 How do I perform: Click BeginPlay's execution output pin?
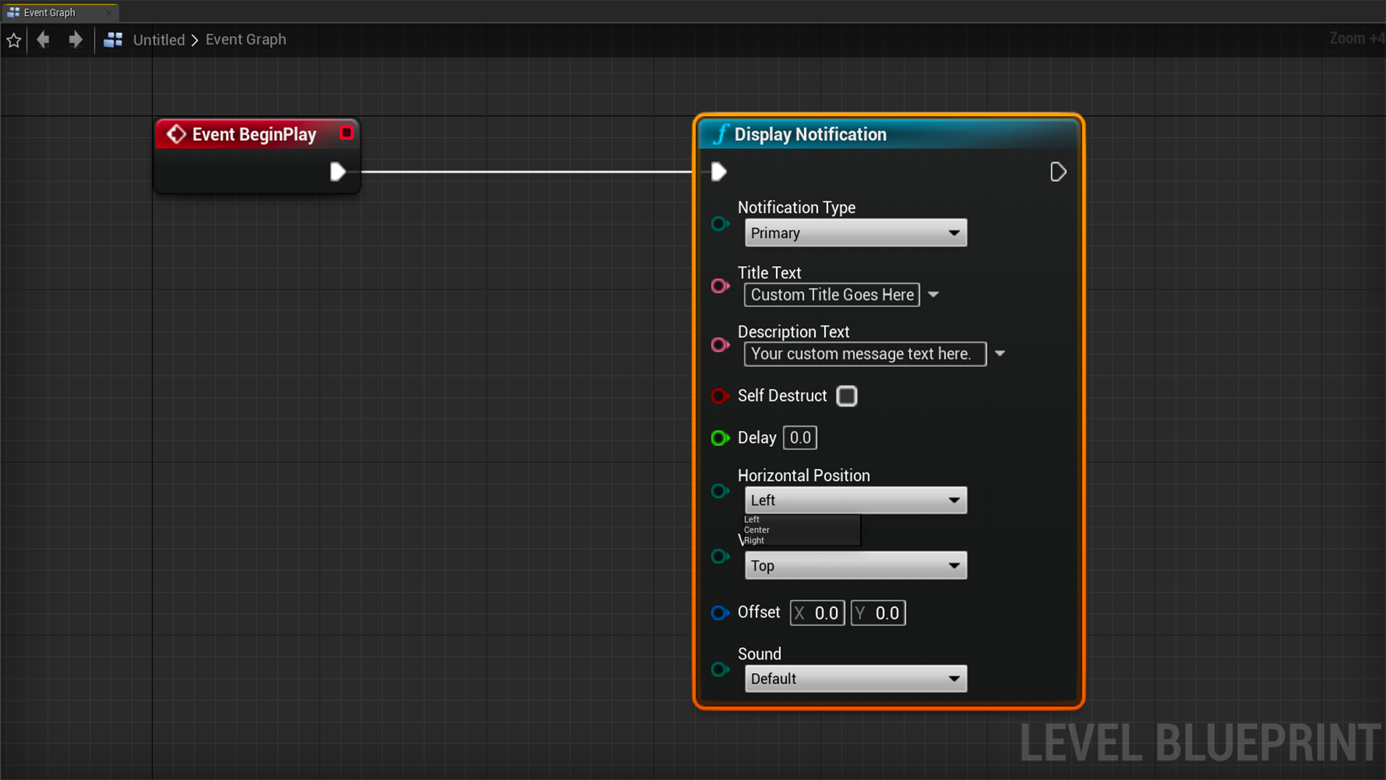338,172
